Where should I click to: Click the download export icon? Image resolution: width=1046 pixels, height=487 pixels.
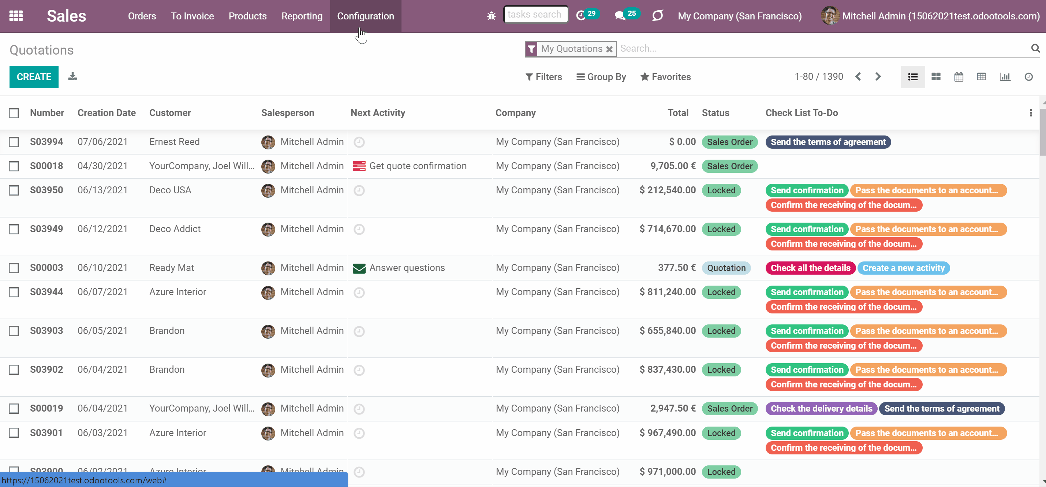(x=73, y=77)
